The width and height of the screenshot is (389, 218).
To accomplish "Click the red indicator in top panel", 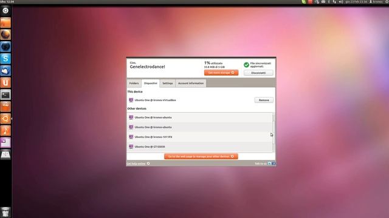I will pyautogui.click(x=310, y=2).
